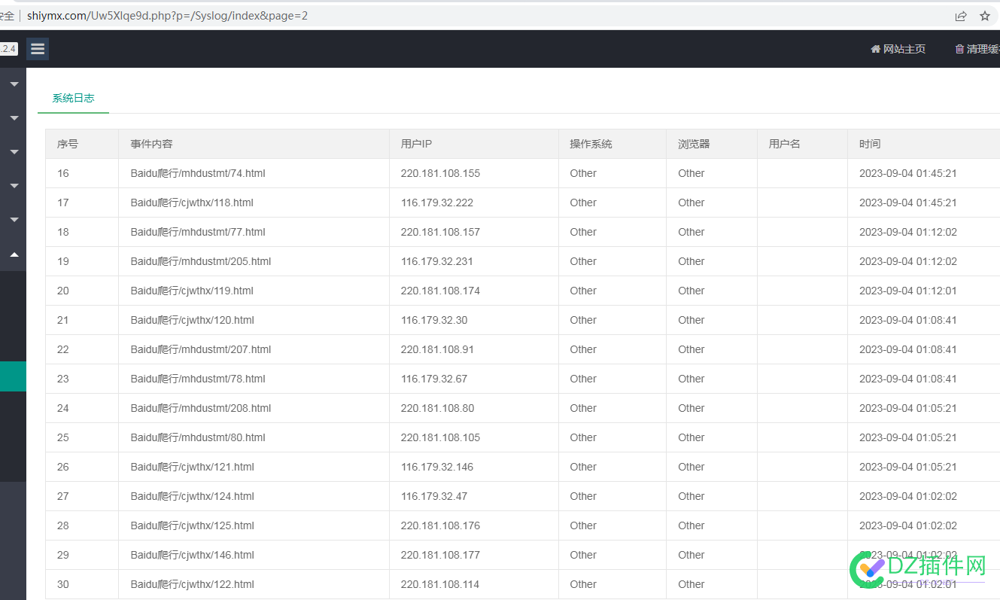This screenshot has width=1000, height=600.
Task: Click the 清理缓存 link text
Action: click(983, 49)
